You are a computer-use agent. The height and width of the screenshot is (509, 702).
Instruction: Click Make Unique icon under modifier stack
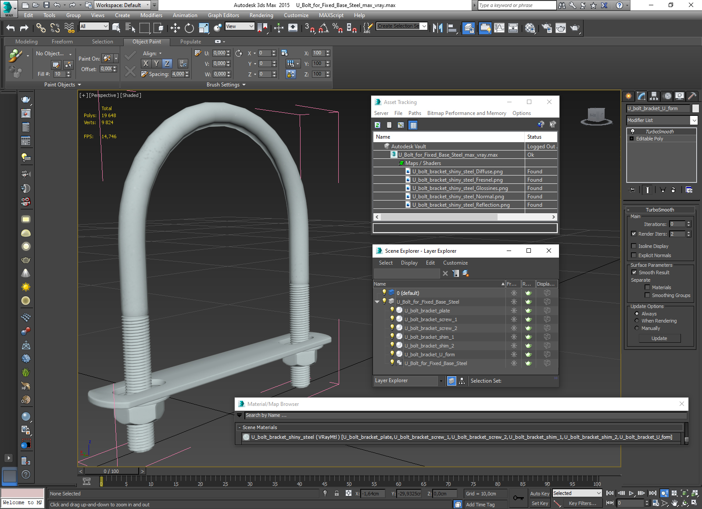tap(663, 190)
